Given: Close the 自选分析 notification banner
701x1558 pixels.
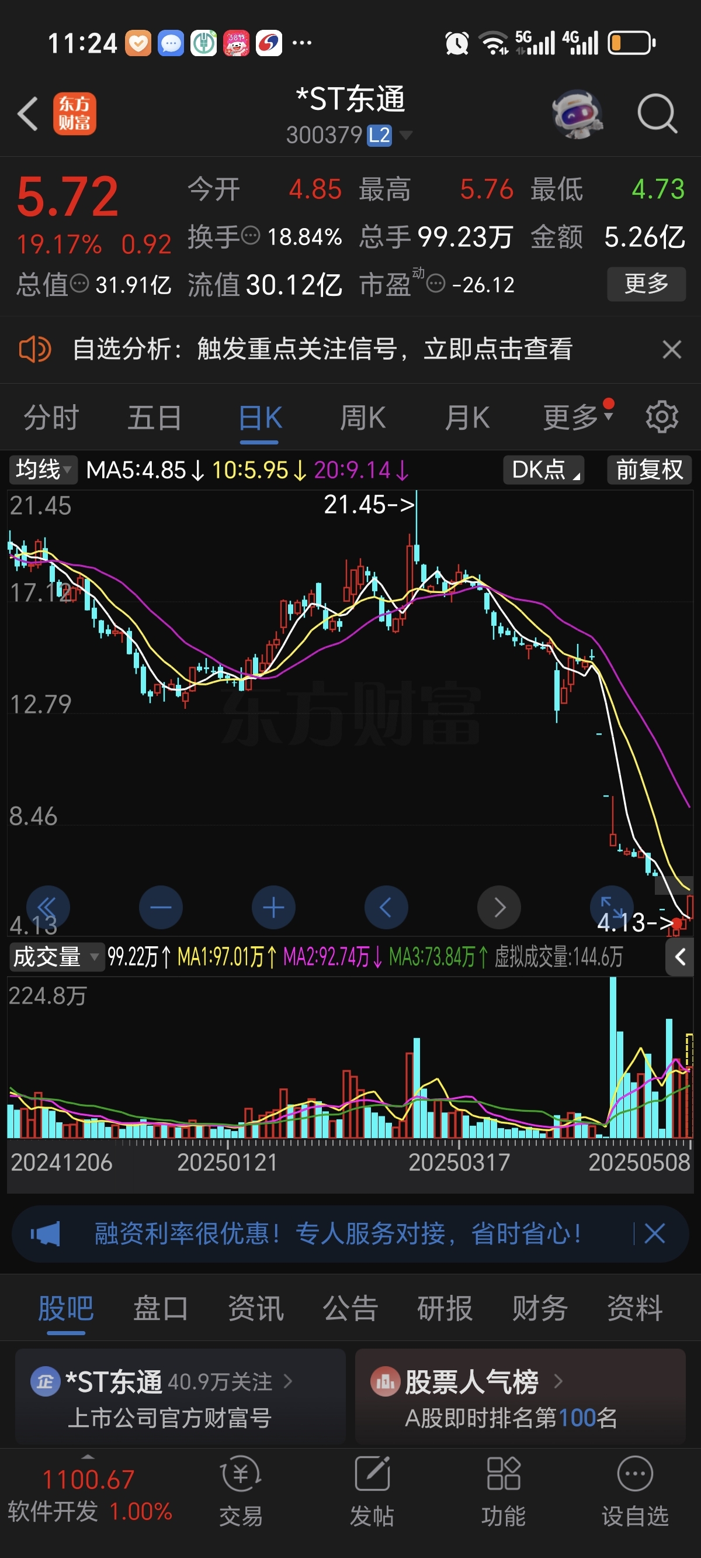Looking at the screenshot, I should click(672, 350).
